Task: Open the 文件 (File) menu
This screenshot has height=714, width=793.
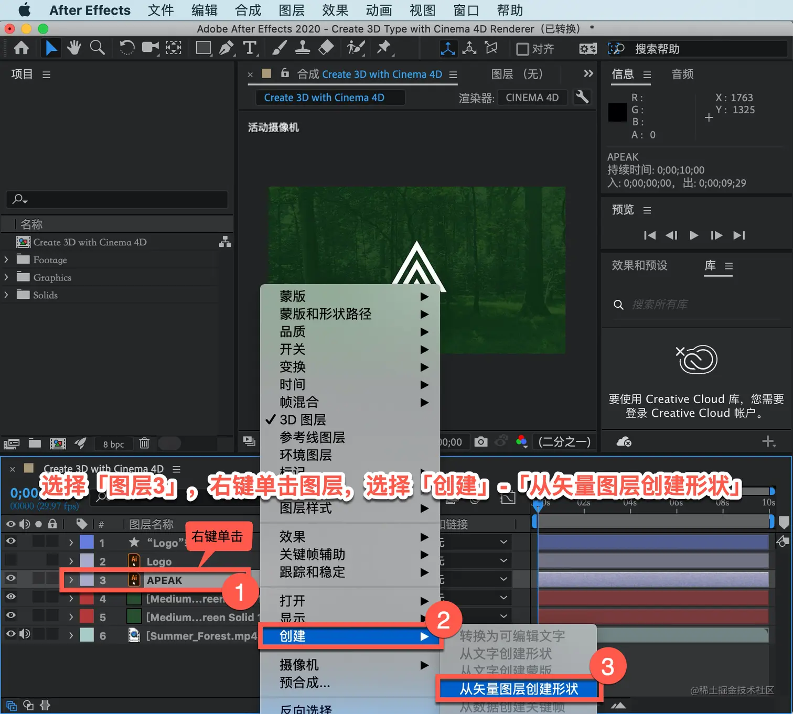Action: [x=160, y=10]
